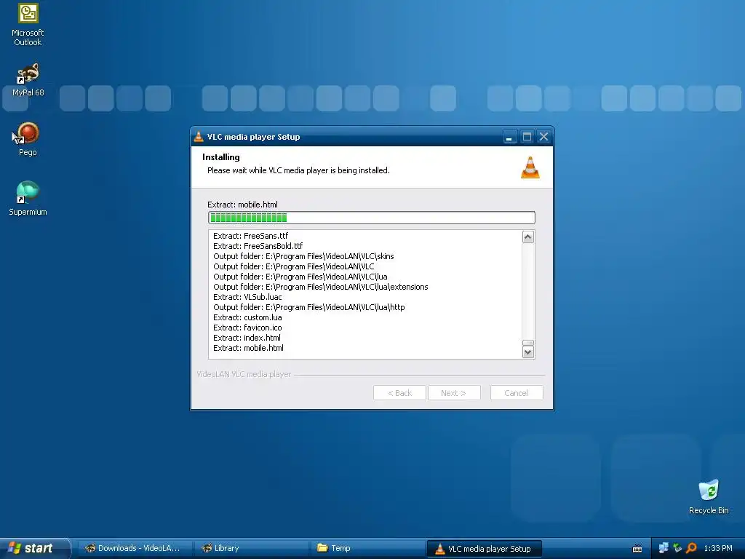The image size is (745, 559).
Task: Switch to the Library taskbar window
Action: tap(252, 548)
